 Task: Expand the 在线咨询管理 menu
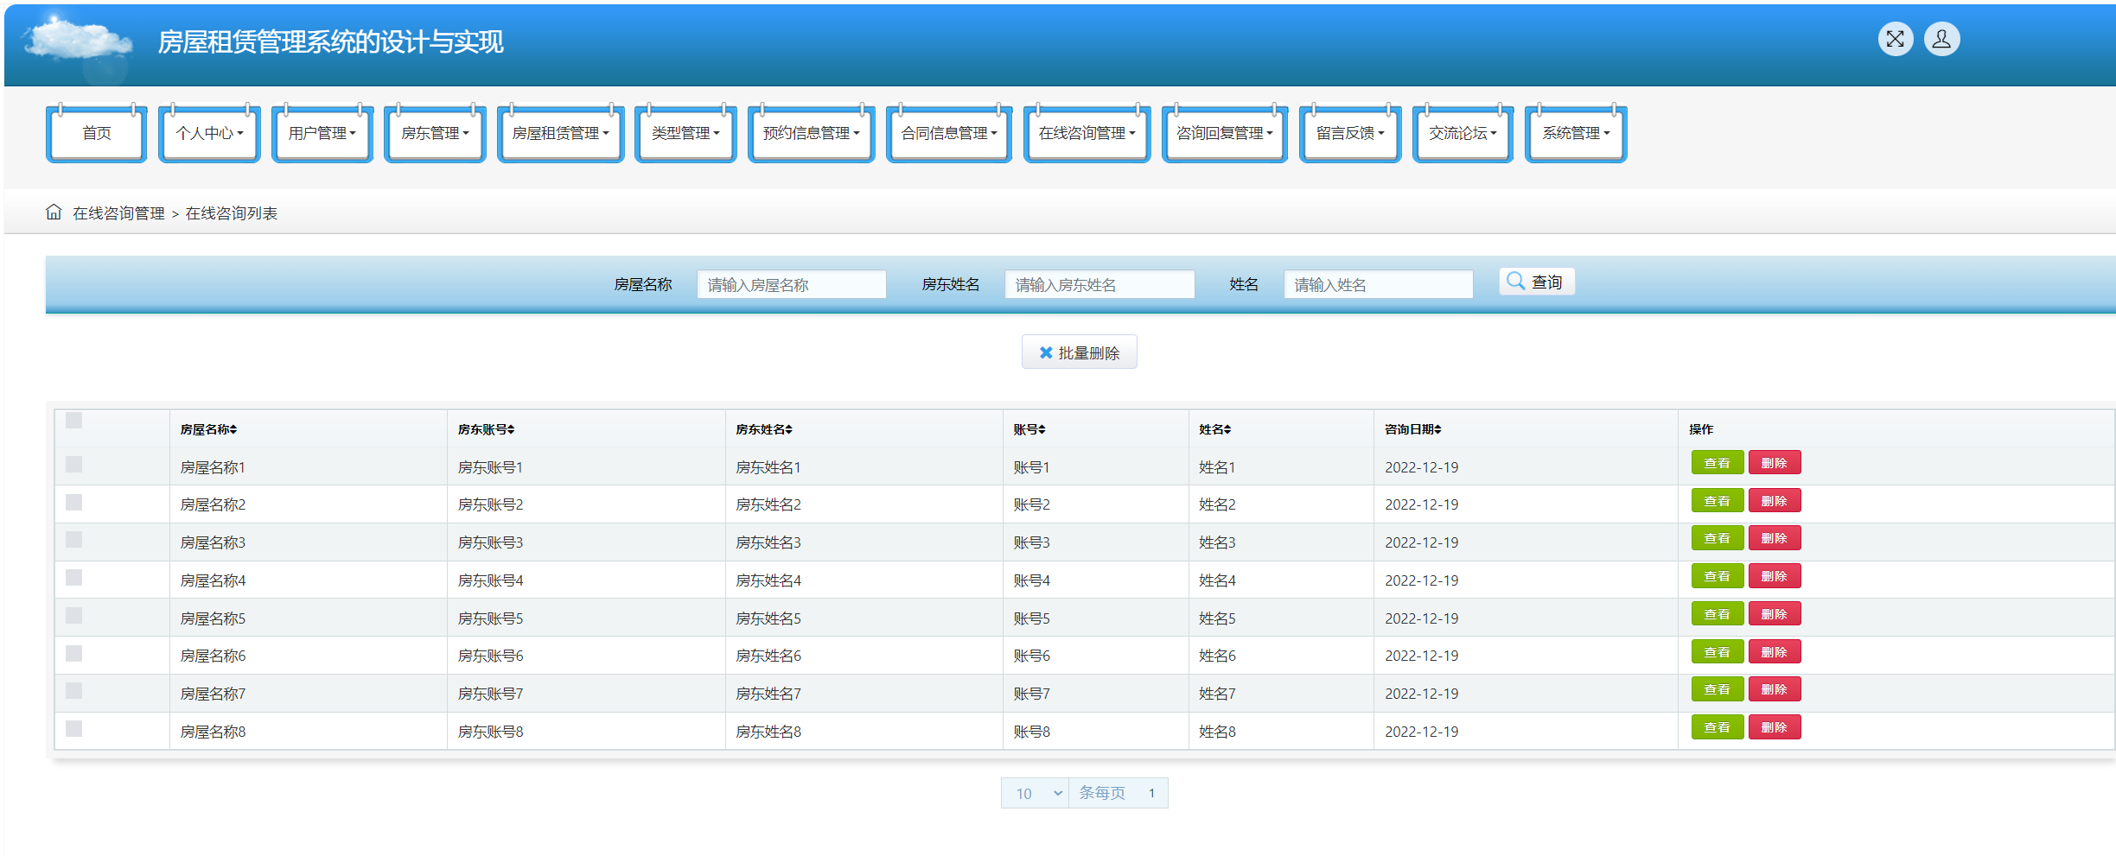coord(1087,133)
